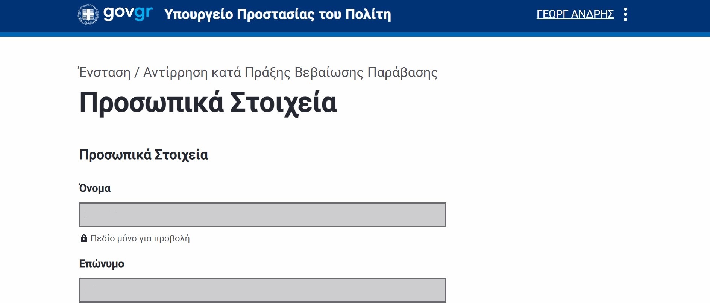Click the large Προσωπικά Στοιχεία page heading

(x=208, y=103)
